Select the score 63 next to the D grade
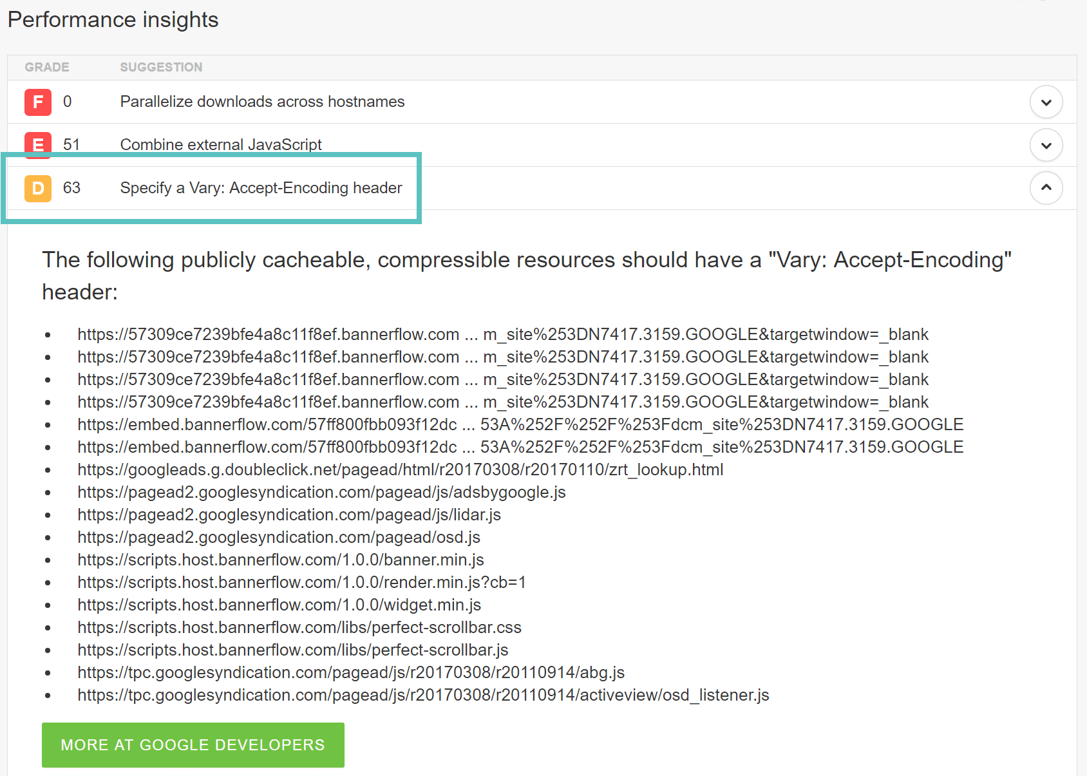 pos(71,188)
